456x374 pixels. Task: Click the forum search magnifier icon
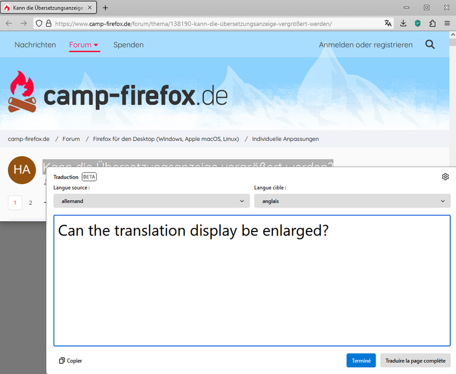tap(430, 44)
